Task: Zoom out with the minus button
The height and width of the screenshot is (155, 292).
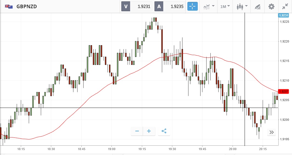Action: 137,131
